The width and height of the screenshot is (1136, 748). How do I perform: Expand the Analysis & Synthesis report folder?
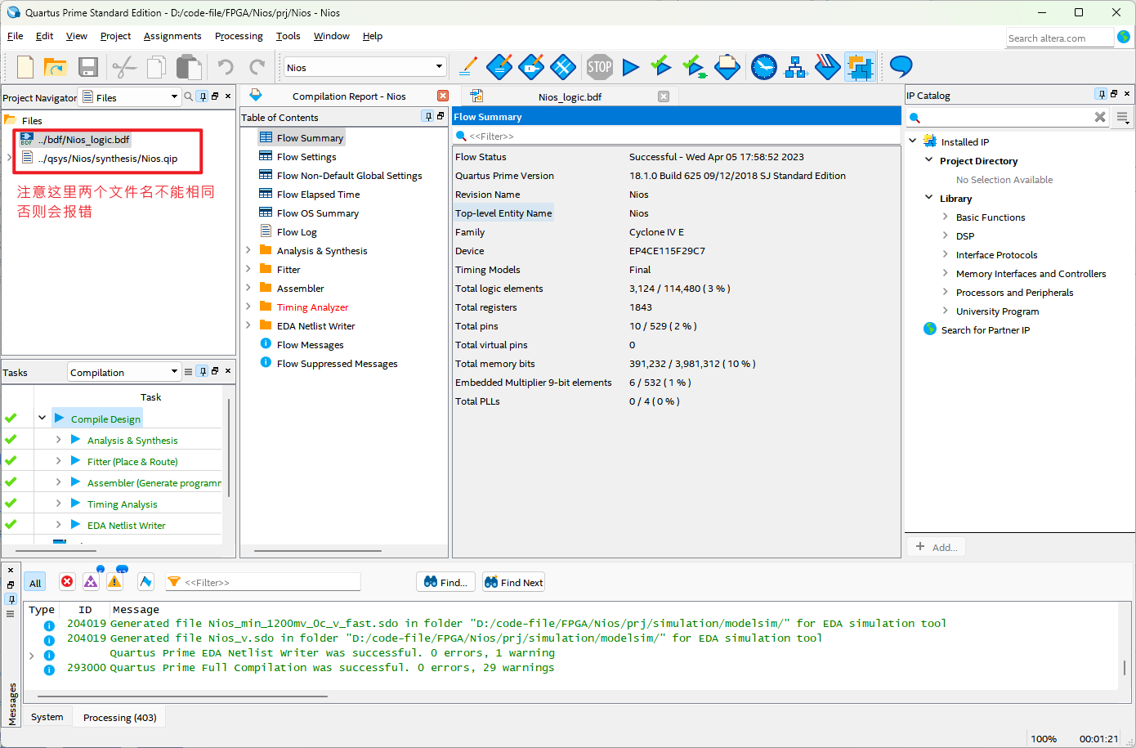pyautogui.click(x=248, y=250)
